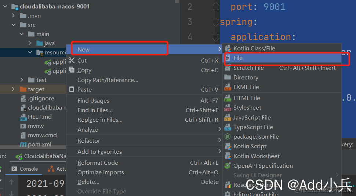The image size is (356, 196).
Task: Choose Find Usages
Action: tap(144, 100)
